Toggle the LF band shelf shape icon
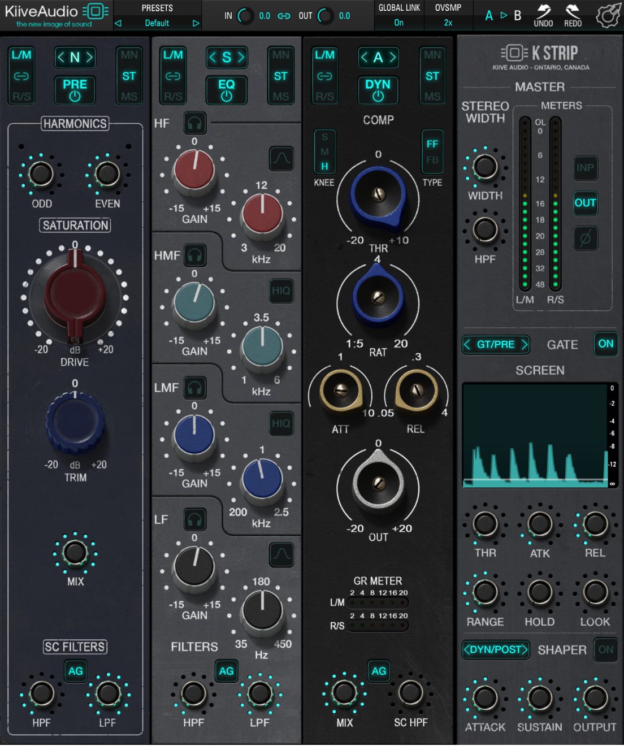Viewport: 624px width, 746px height. [x=281, y=554]
